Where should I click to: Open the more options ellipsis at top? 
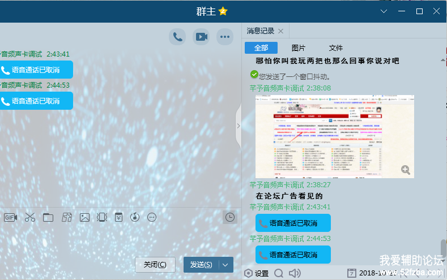(x=225, y=37)
